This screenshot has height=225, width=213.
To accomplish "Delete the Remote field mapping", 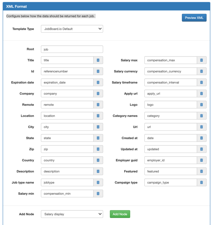I will (98, 104).
